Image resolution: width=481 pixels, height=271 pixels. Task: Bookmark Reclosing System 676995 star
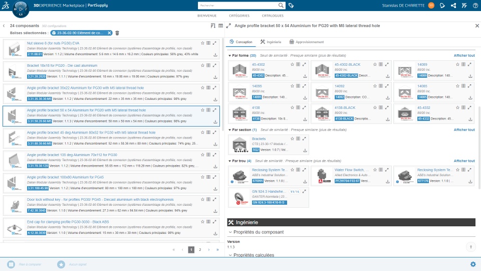coord(292,170)
